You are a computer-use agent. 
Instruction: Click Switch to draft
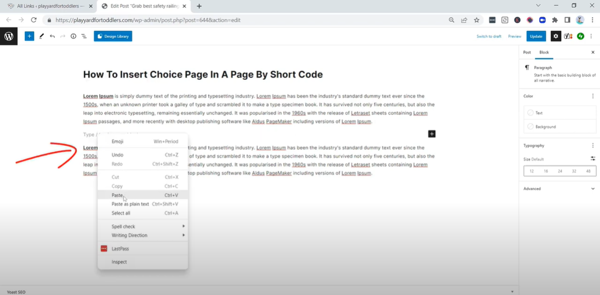(x=489, y=36)
